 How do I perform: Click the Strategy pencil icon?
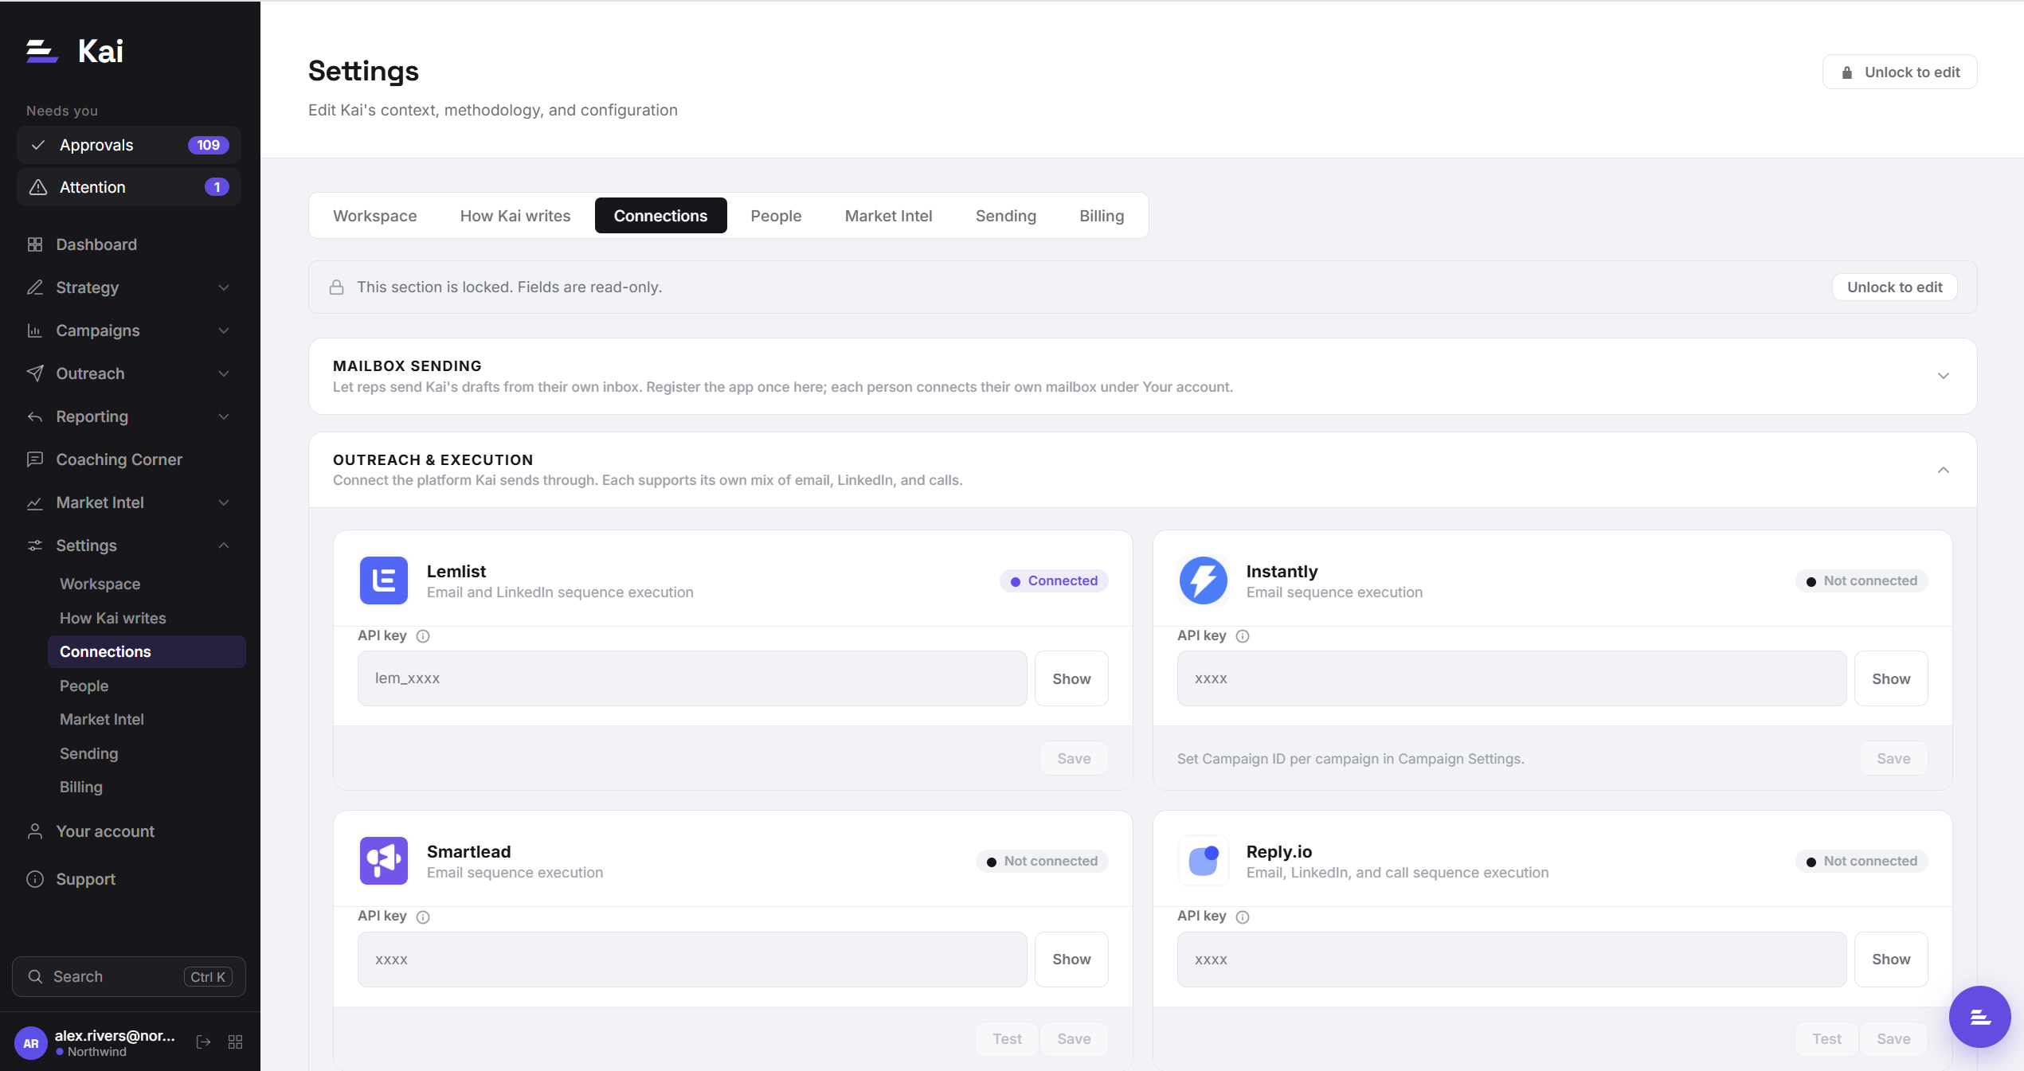[35, 287]
